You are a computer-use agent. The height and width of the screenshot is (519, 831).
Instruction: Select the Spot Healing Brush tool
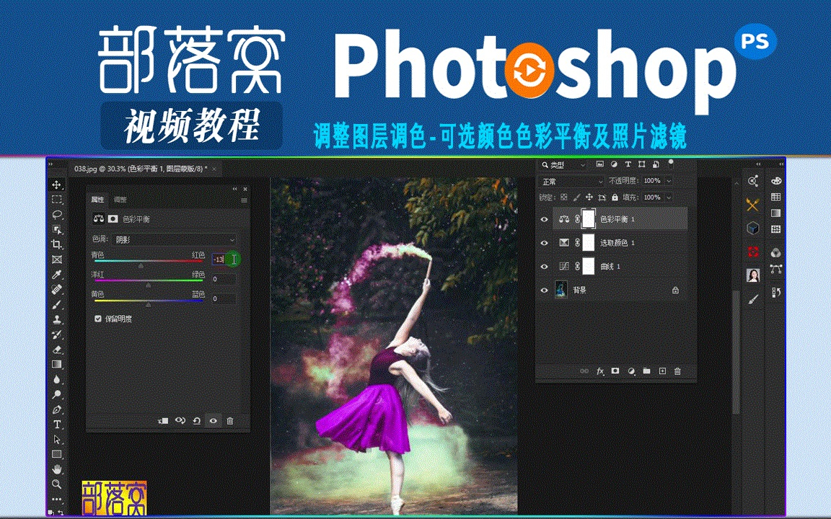pos(57,289)
